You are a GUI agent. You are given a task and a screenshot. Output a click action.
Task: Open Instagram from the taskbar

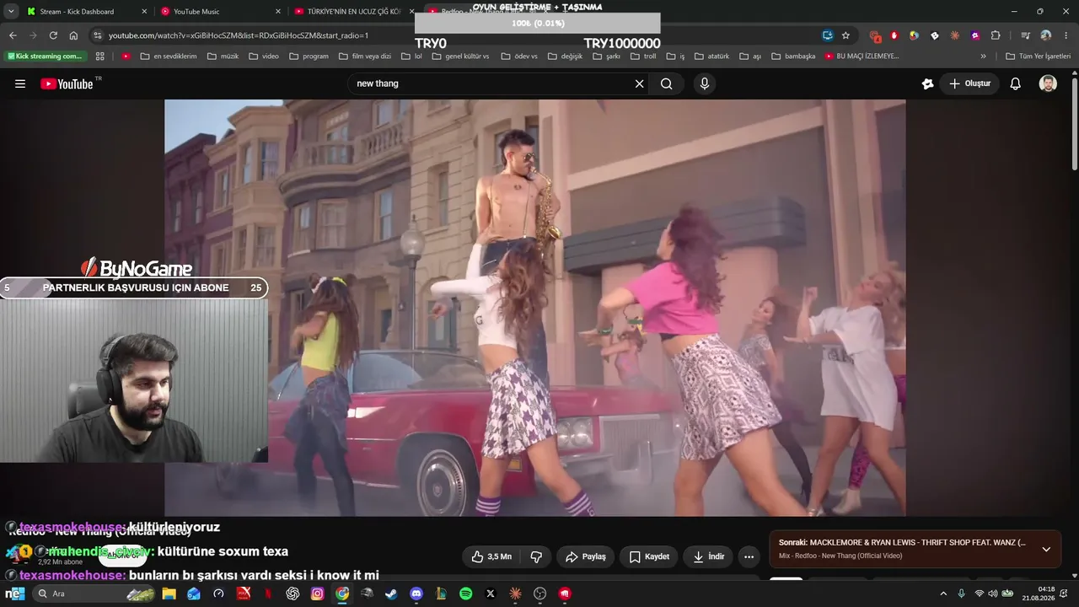(x=317, y=594)
